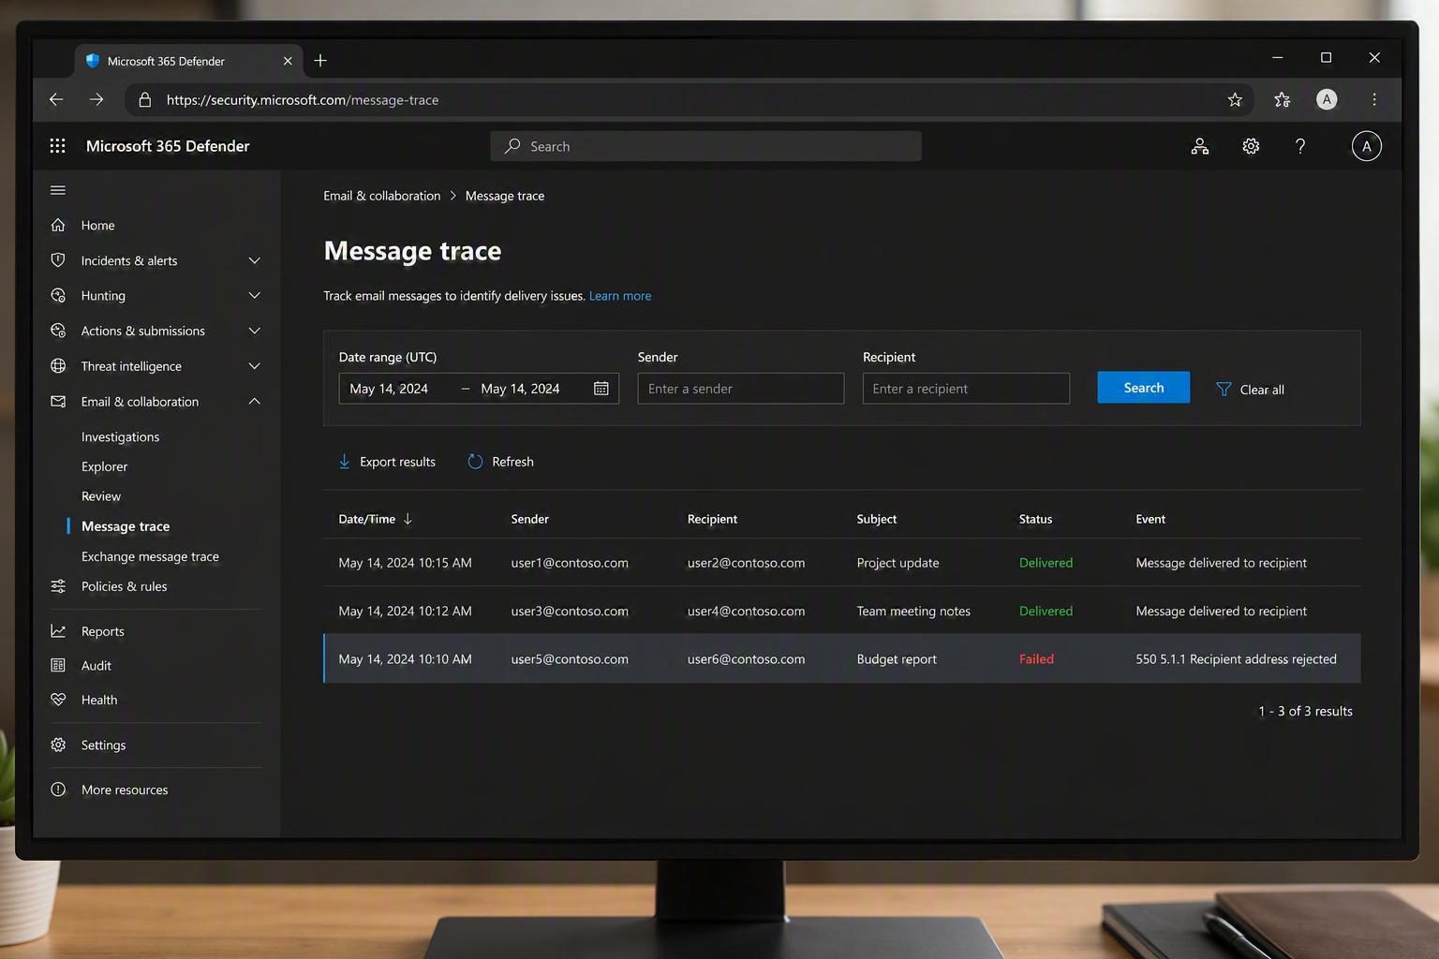
Task: Click sender user1@contoso.com
Action: tap(570, 563)
